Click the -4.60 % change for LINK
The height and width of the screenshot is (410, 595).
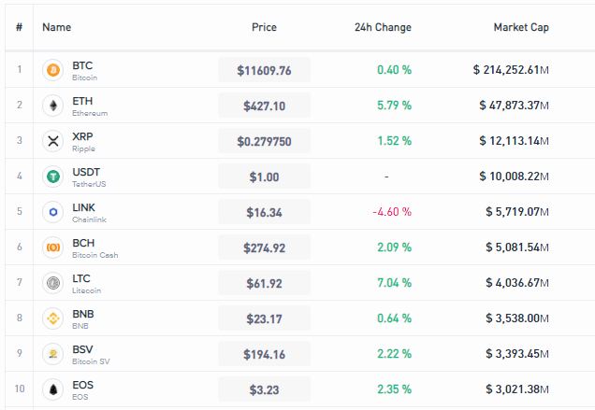[x=392, y=212]
